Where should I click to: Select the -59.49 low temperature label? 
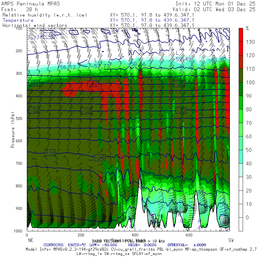coord(182,59)
